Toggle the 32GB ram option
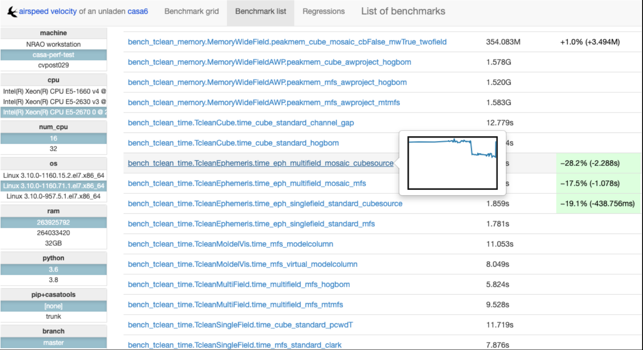 click(53, 243)
